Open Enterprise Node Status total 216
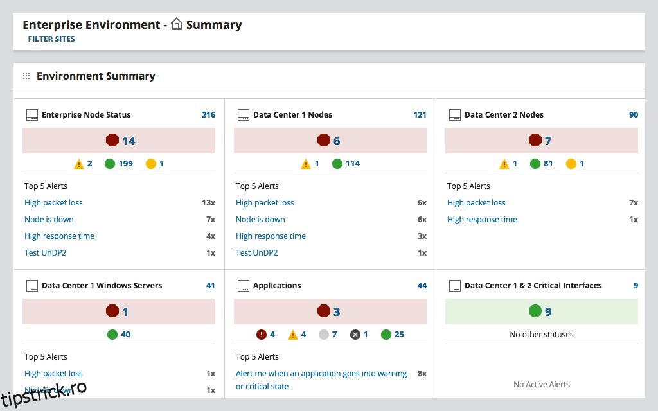658x411 pixels. point(209,115)
